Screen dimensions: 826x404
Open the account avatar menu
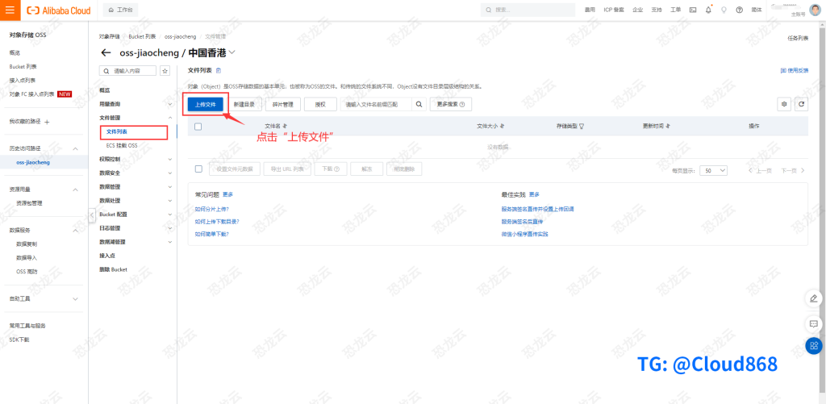coord(815,10)
